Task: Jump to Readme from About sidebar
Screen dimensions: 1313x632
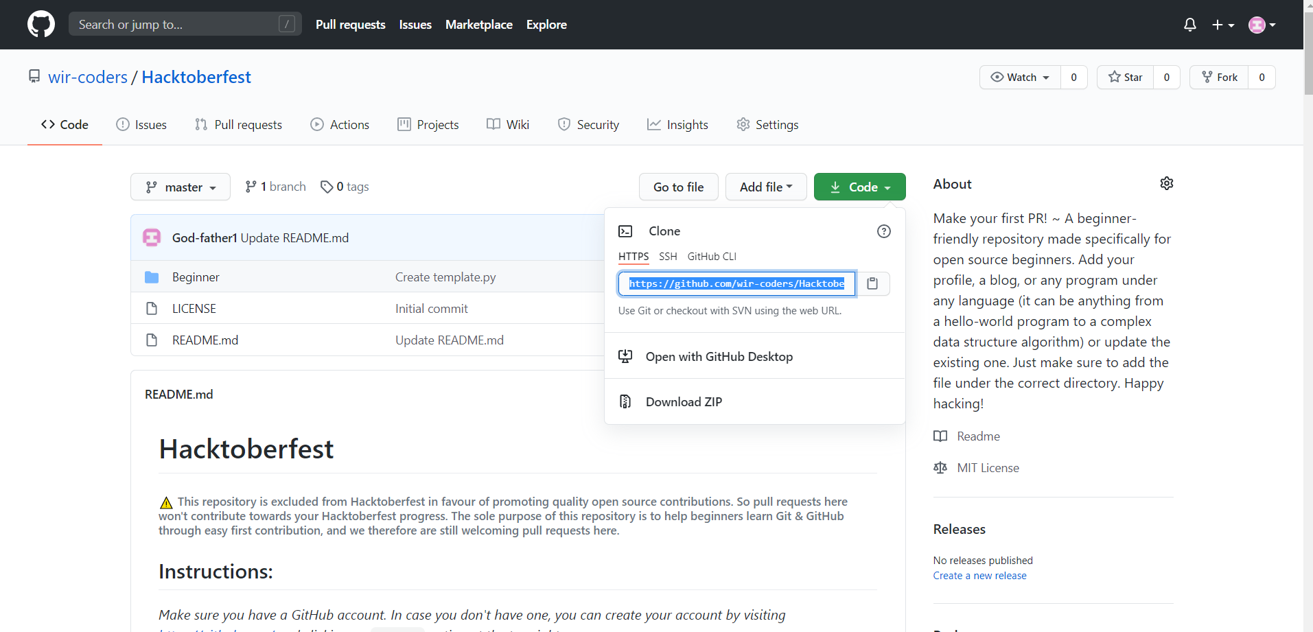Action: click(966, 436)
